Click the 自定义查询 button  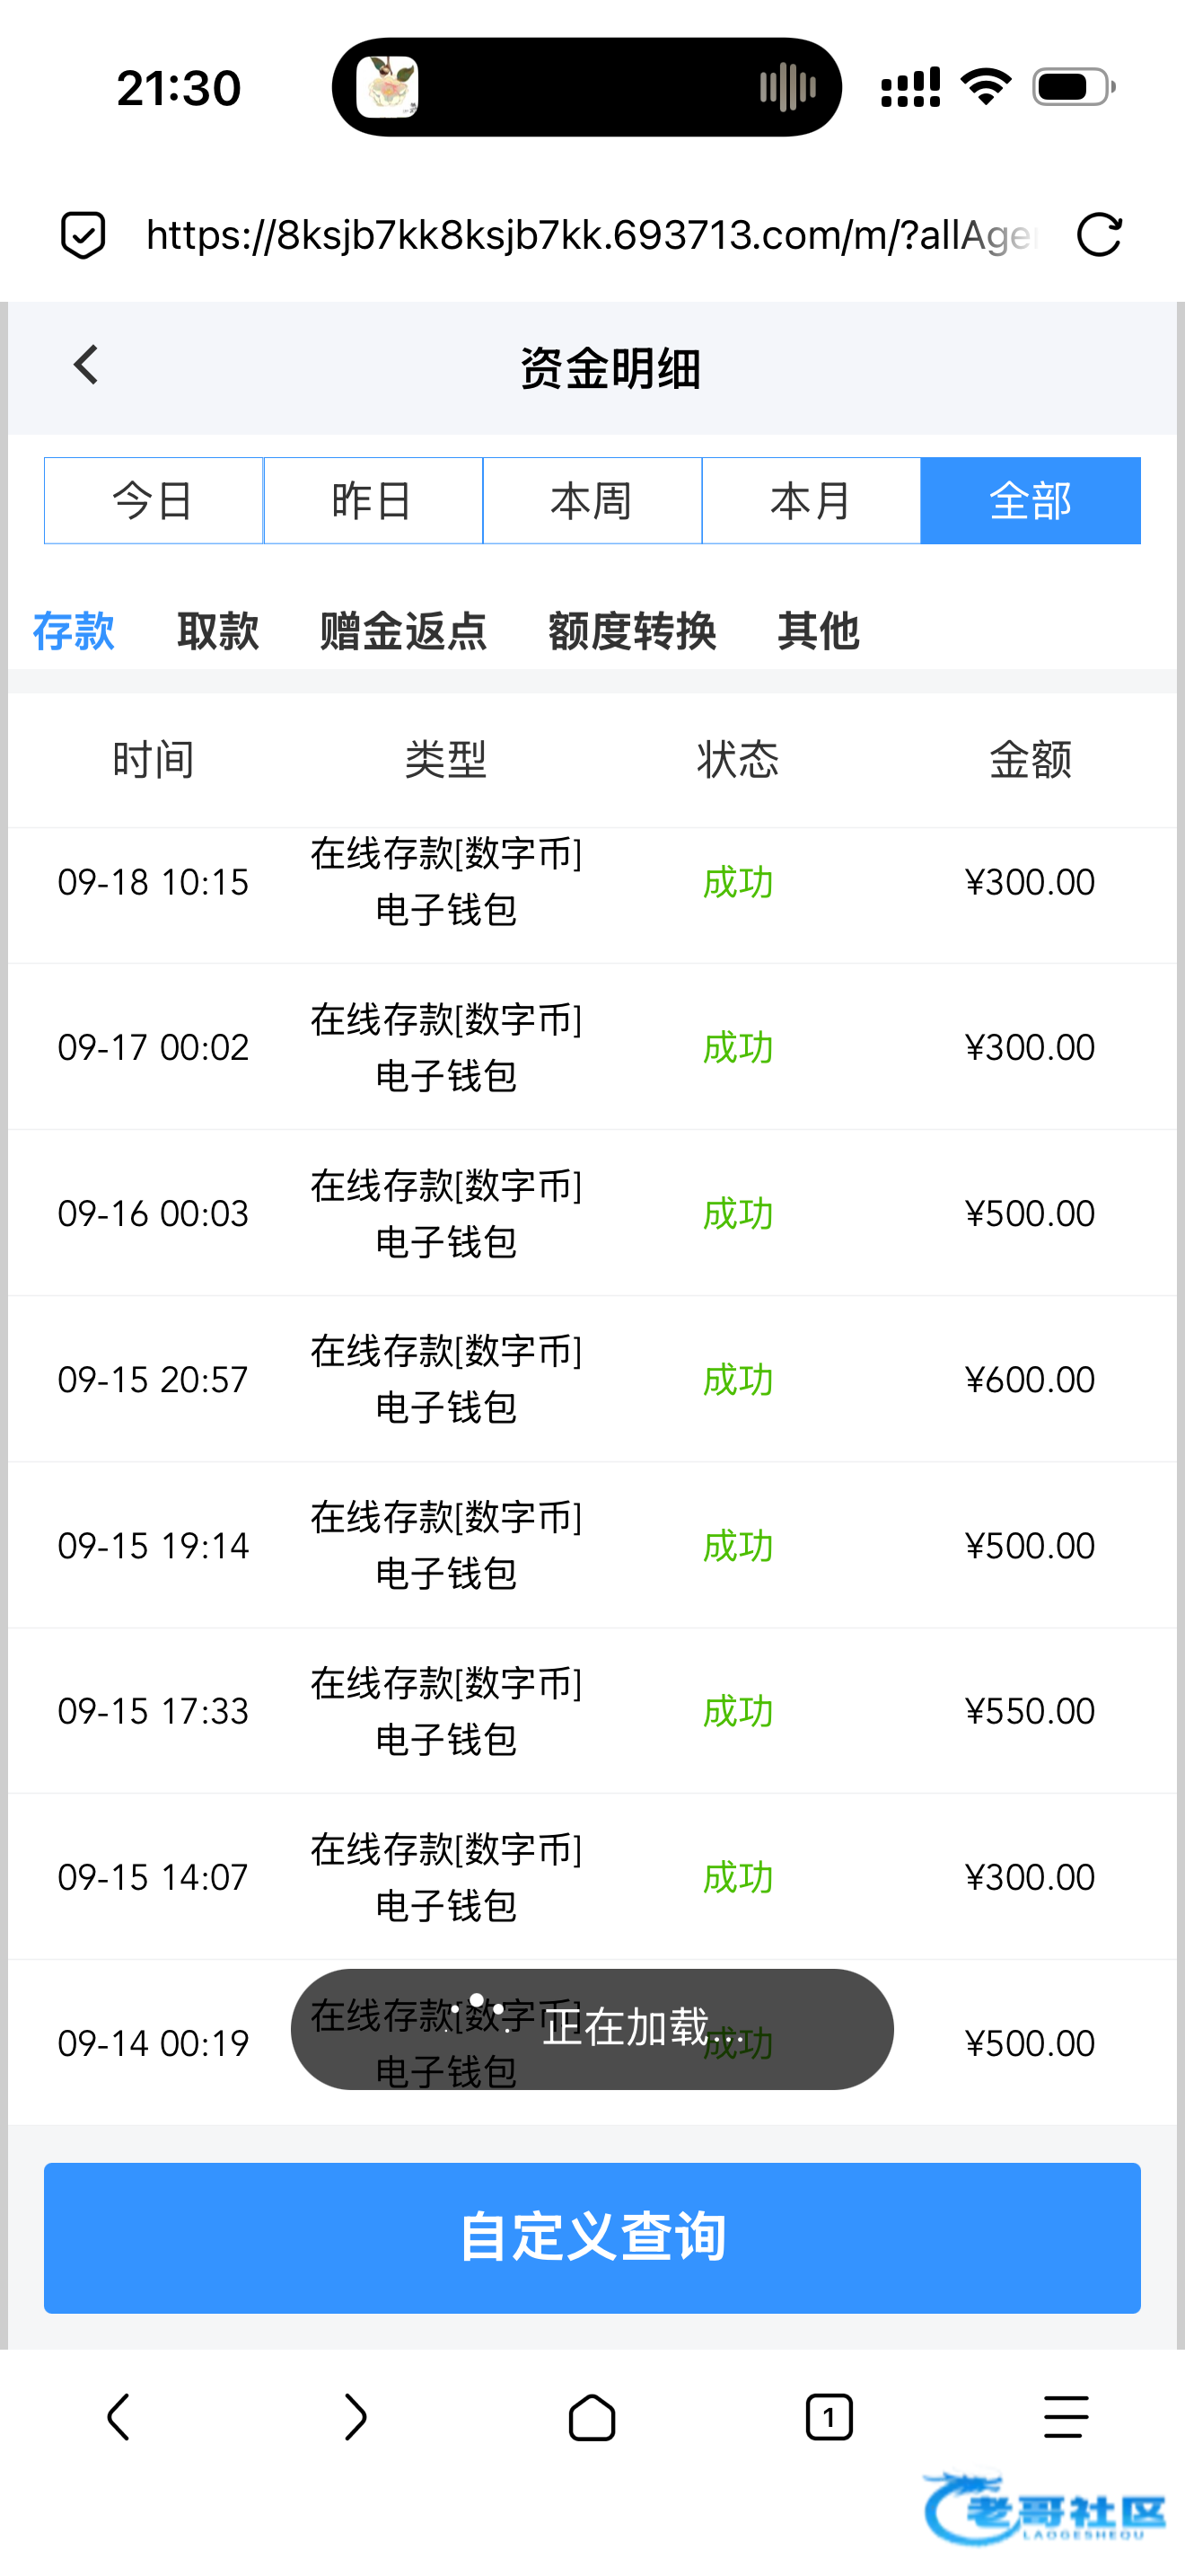tap(592, 2237)
